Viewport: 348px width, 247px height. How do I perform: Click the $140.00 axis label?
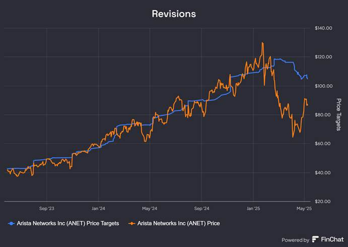click(x=323, y=28)
